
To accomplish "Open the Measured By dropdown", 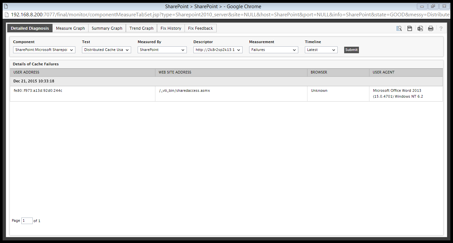I will [162, 50].
